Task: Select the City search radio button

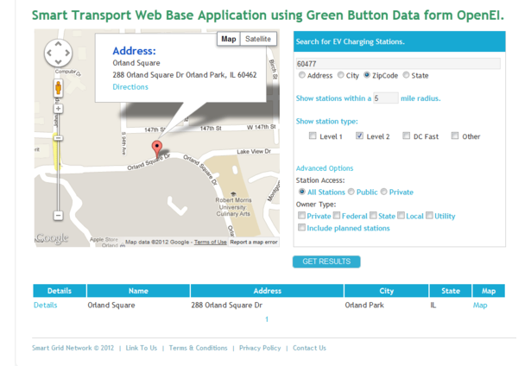Action: coord(341,75)
